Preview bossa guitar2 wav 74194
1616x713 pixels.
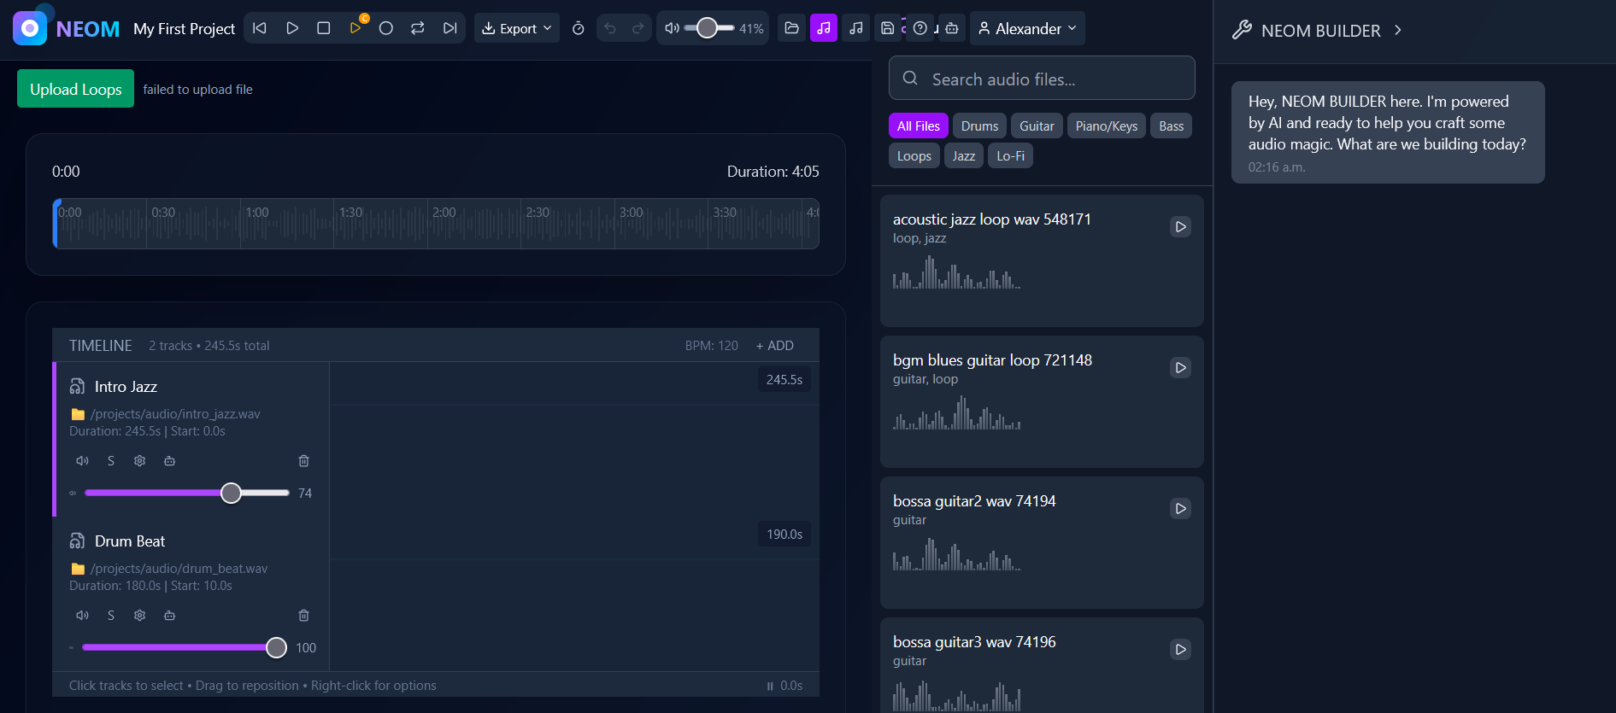1180,509
